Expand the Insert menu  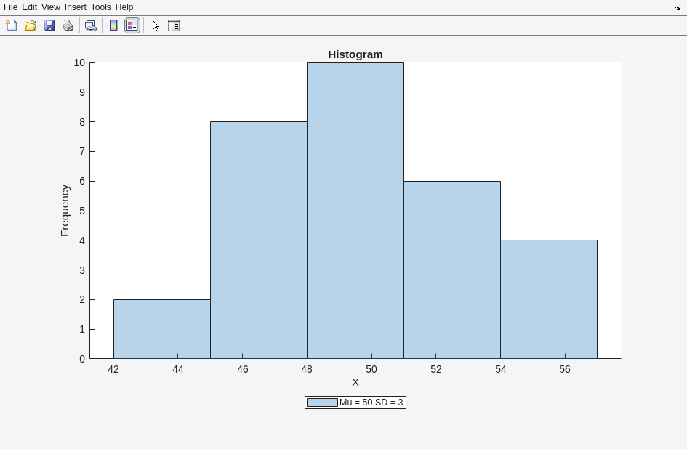75,7
